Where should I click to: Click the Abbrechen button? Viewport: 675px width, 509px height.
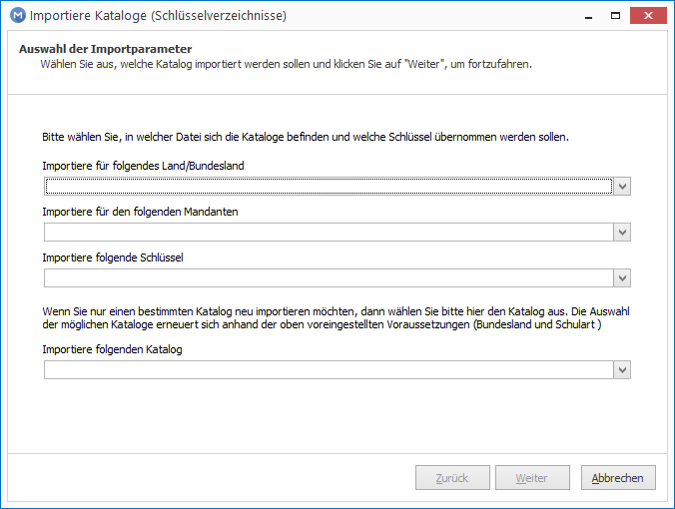(618, 478)
